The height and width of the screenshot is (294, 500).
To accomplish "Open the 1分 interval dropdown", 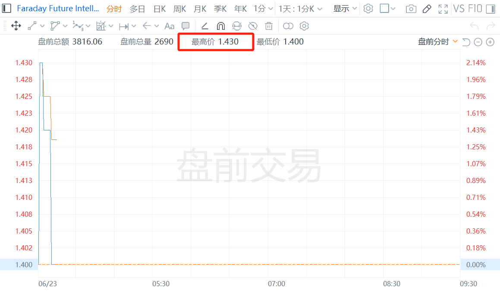I will [263, 9].
